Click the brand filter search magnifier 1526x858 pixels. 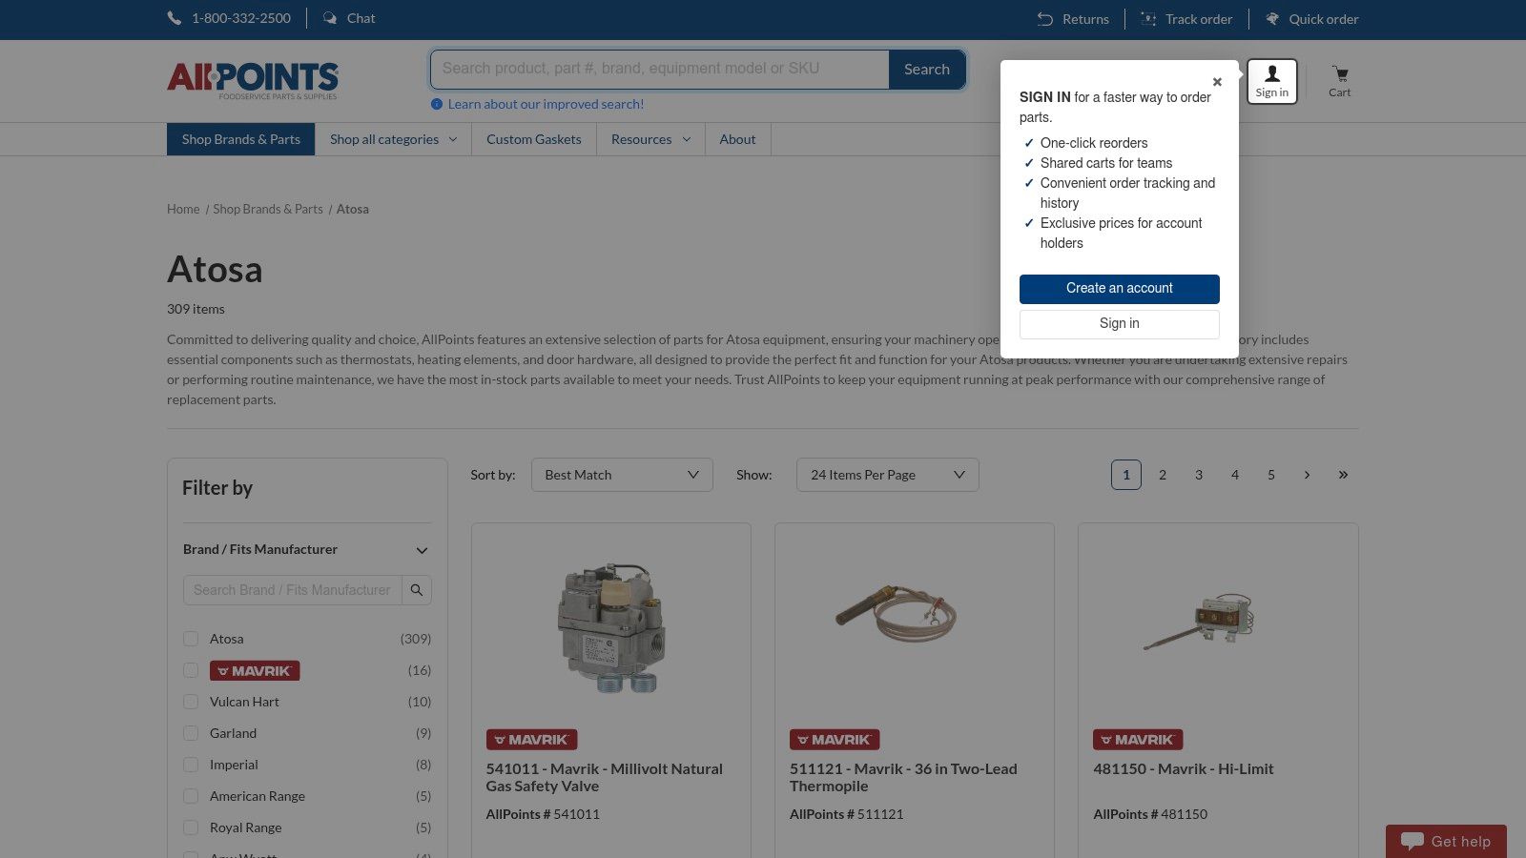417,590
